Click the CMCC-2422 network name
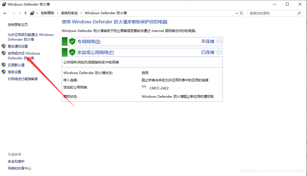307x176 pixels. point(159,88)
